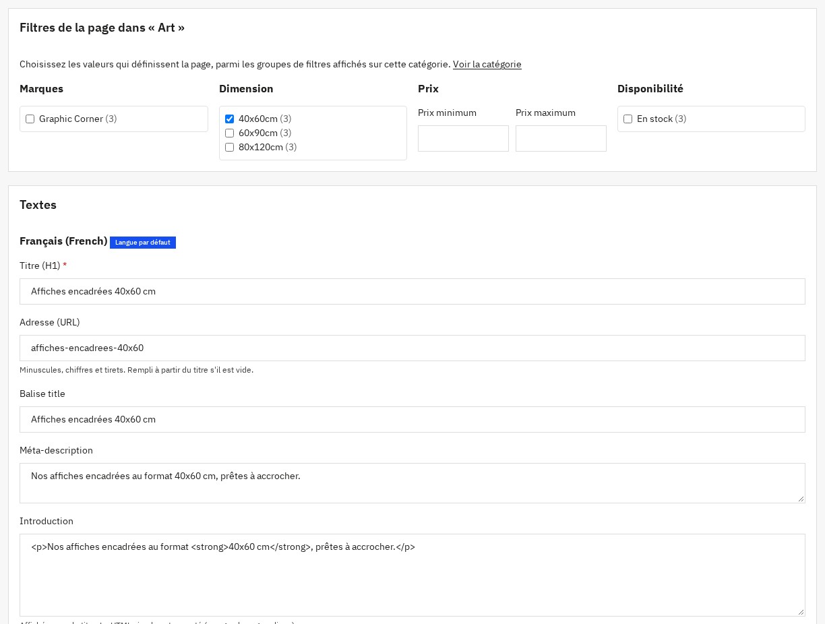The height and width of the screenshot is (624, 825).
Task: Click the Introduction field label
Action: (47, 521)
